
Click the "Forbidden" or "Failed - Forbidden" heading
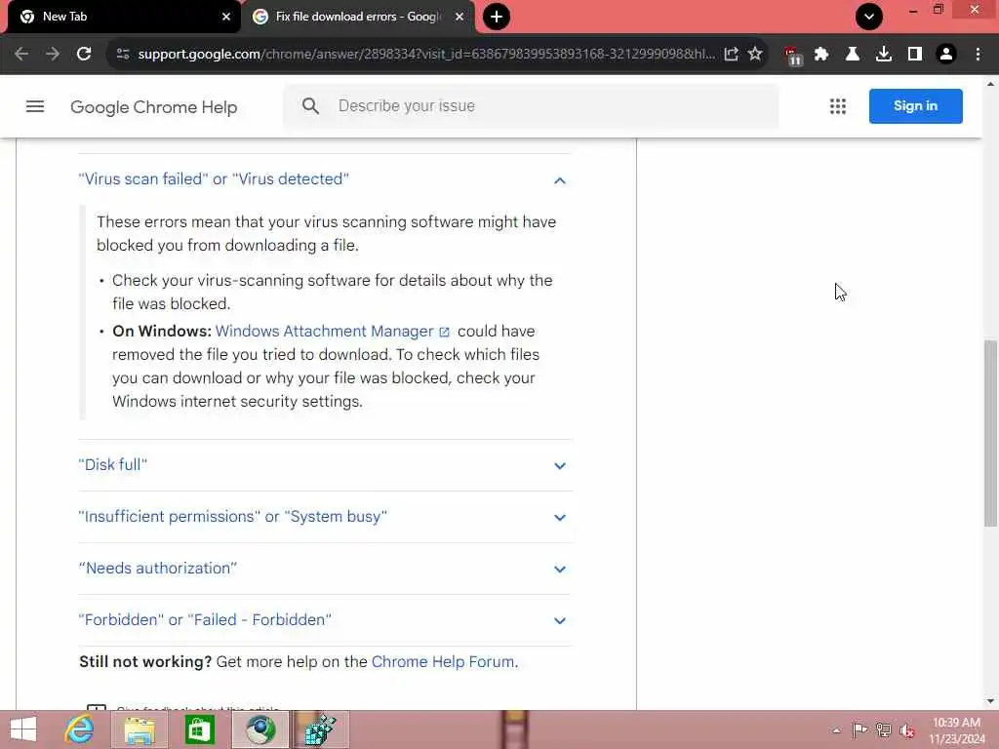click(x=205, y=619)
